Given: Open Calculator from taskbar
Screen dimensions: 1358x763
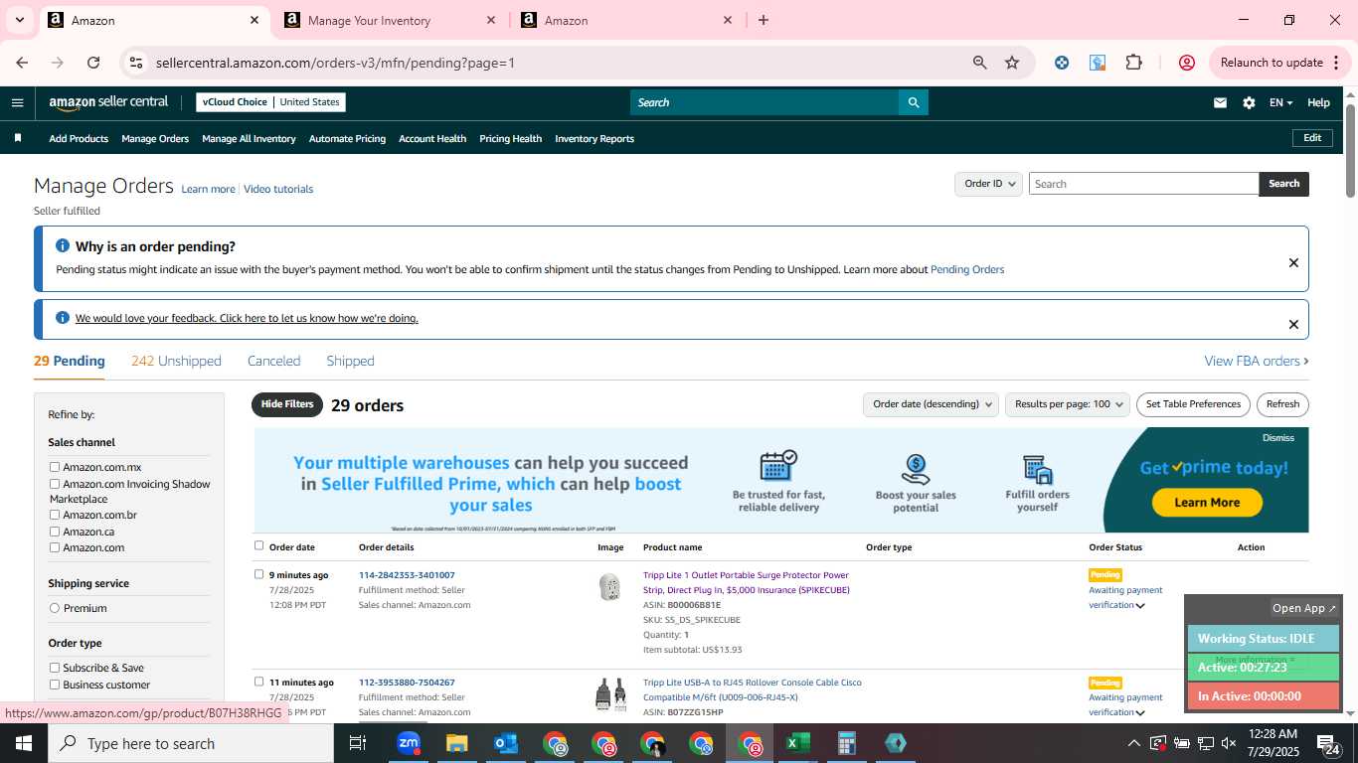Looking at the screenshot, I should click(x=846, y=743).
